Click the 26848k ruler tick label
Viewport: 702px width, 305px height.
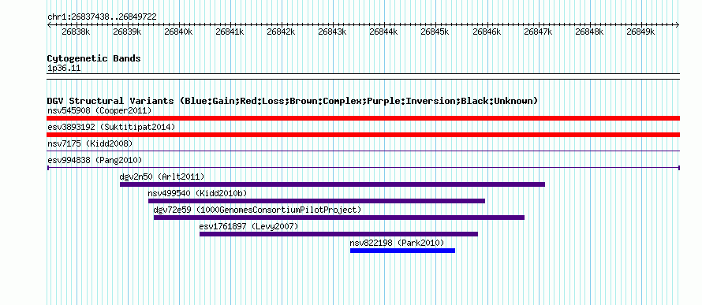point(589,32)
